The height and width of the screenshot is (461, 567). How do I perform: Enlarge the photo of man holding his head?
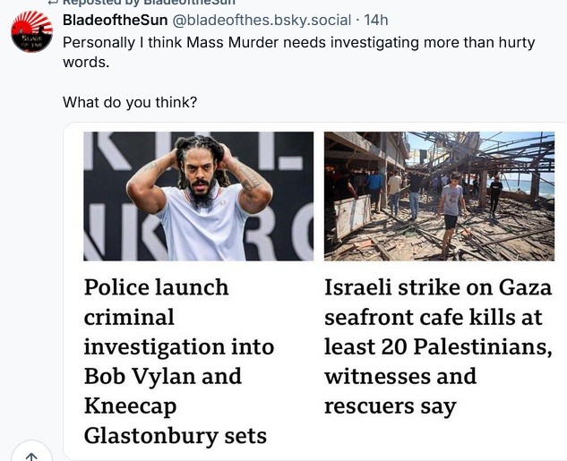tap(198, 196)
